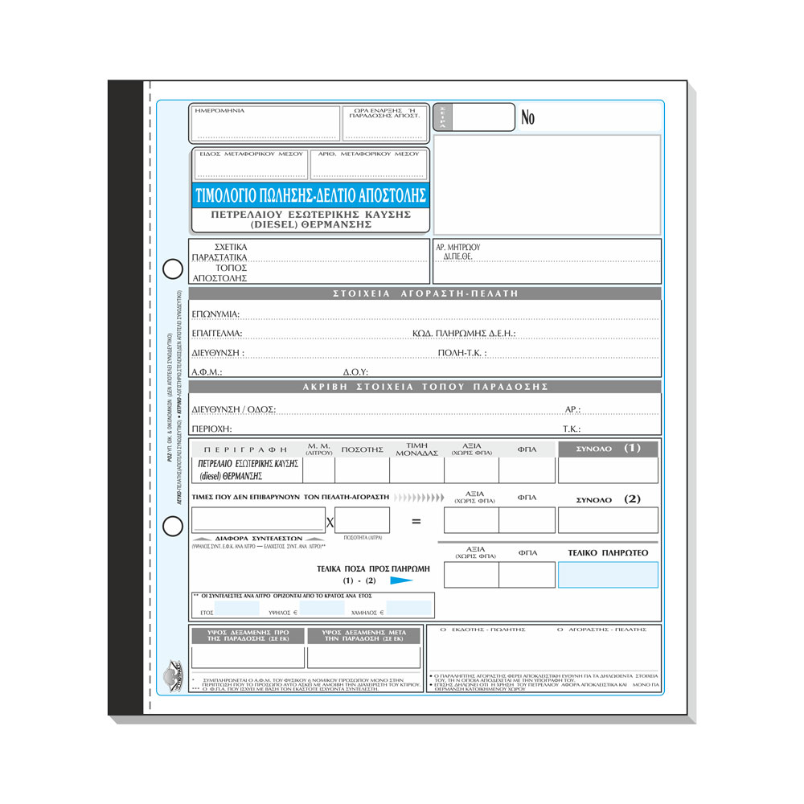Click the gray ΣΕΙΡΑ label tab
Screen dimensions: 804x804
click(443, 117)
